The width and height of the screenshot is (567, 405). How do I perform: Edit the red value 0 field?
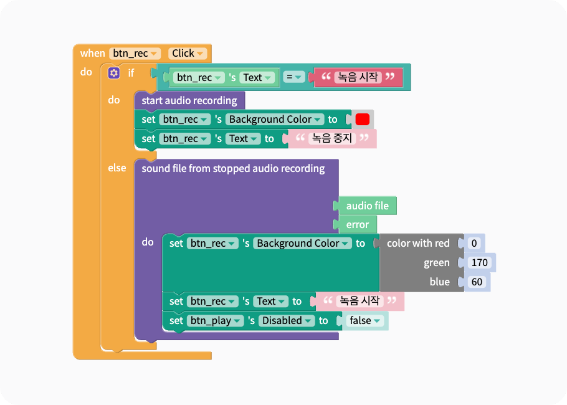[x=474, y=244]
